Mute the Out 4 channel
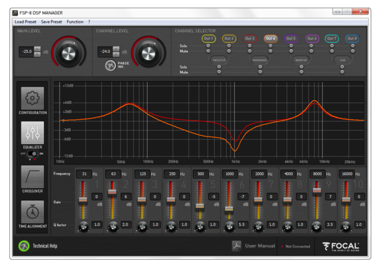 270,51
